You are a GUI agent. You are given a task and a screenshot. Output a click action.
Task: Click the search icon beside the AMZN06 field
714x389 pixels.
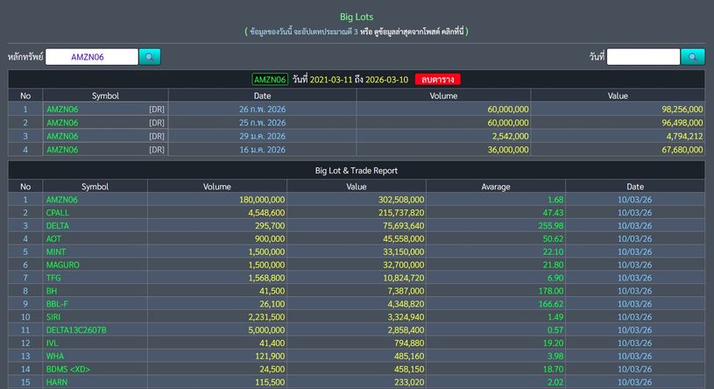coord(150,57)
